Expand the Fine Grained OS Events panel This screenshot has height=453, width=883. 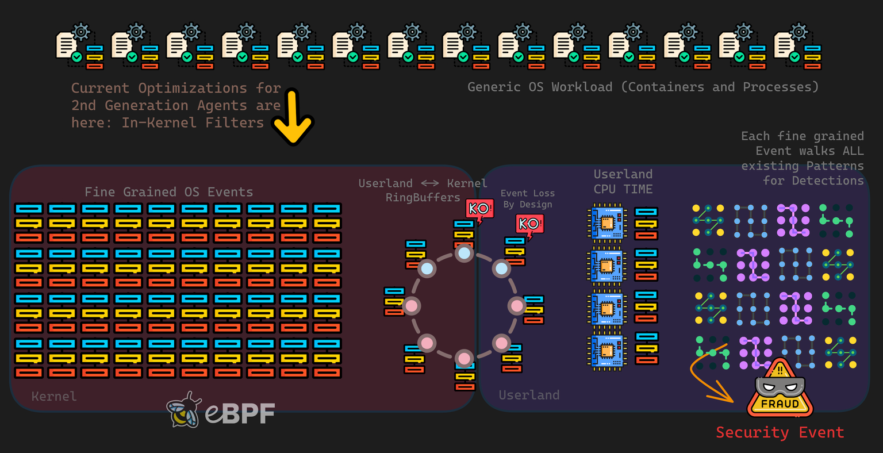pyautogui.click(x=170, y=191)
